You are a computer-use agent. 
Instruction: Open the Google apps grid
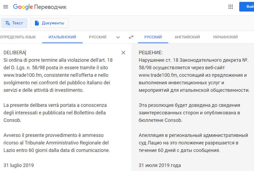231,7
